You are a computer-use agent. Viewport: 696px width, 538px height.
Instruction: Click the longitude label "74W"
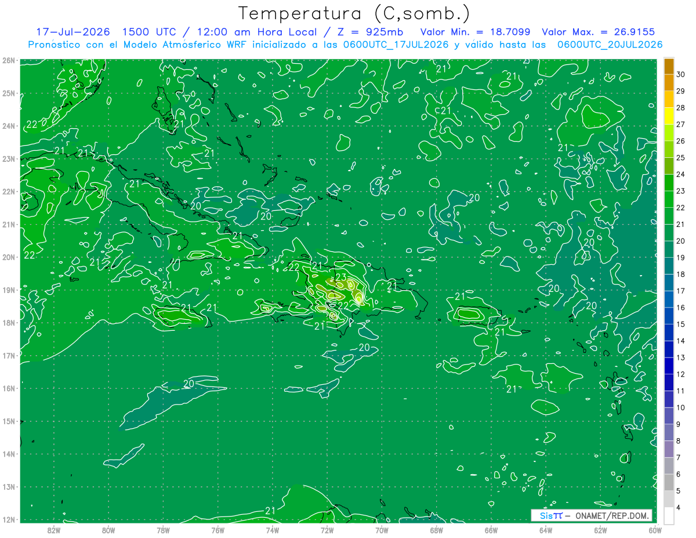[x=273, y=530]
